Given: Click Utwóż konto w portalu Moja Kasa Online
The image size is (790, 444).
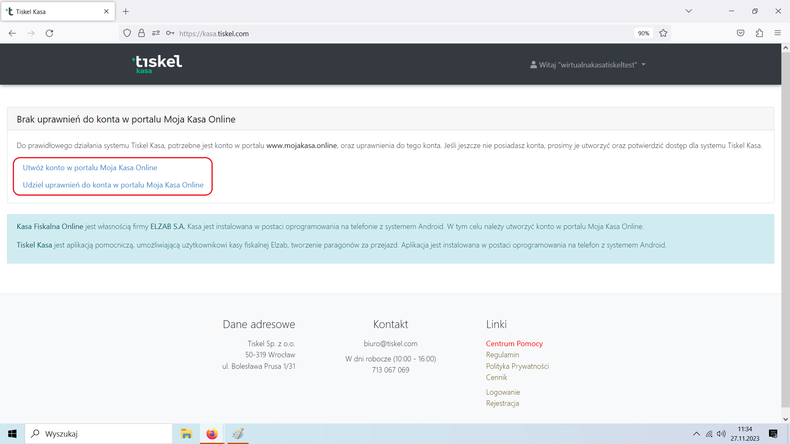Looking at the screenshot, I should pos(90,168).
